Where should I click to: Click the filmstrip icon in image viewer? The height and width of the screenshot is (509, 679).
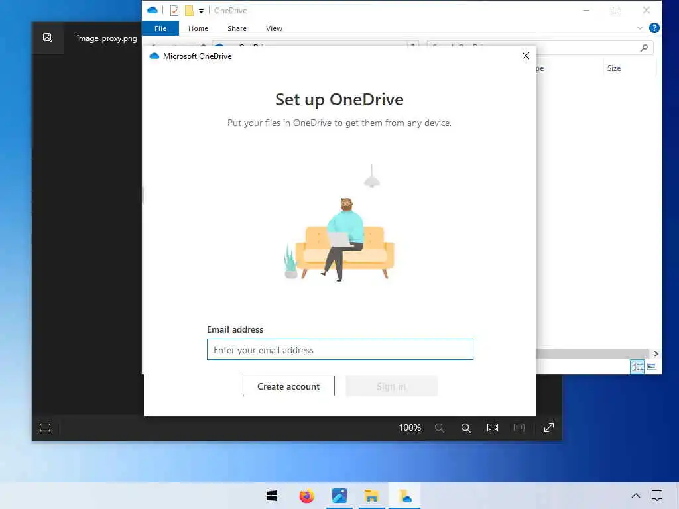pyautogui.click(x=45, y=427)
